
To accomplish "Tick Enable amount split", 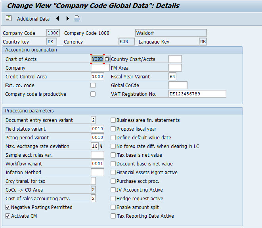I will click(x=113, y=207).
